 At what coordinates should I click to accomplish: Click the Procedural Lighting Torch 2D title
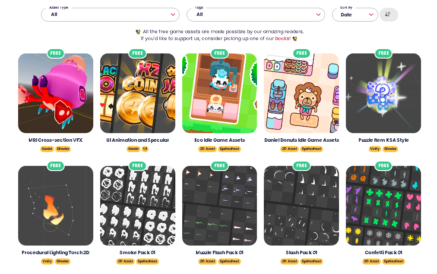(x=56, y=252)
